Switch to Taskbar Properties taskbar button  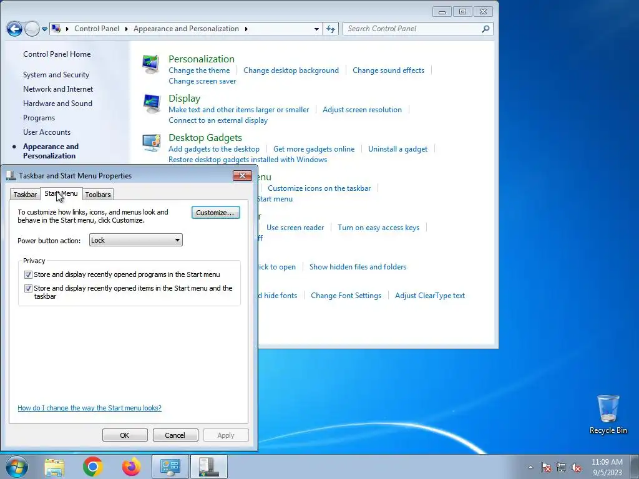[208, 467]
